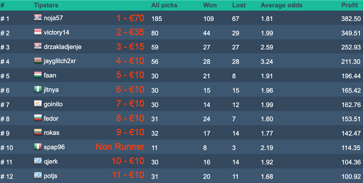
Task: Click the Kenya flag beside jayglitch2xr
Action: click(38, 61)
